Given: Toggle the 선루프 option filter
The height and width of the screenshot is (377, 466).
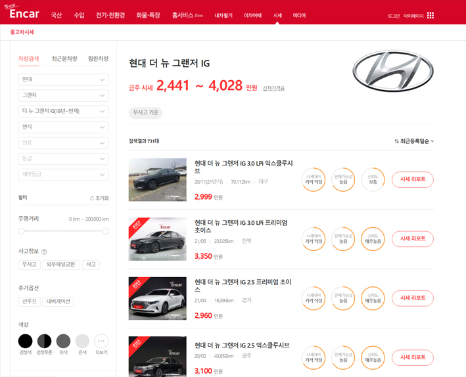Looking at the screenshot, I should tap(29, 301).
